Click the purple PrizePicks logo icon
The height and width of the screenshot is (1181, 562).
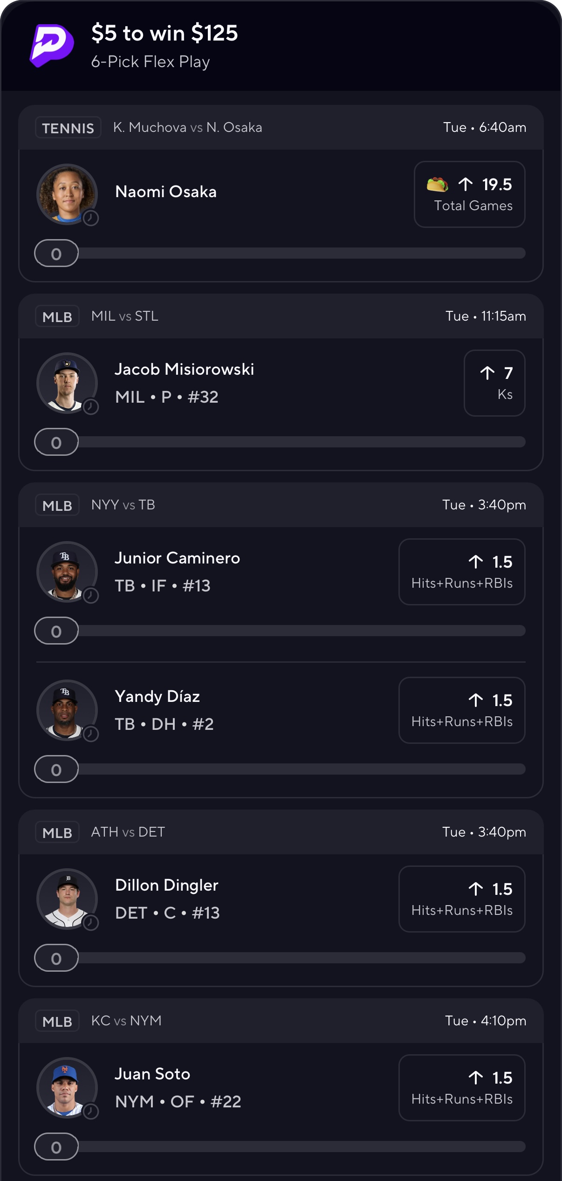(x=52, y=46)
